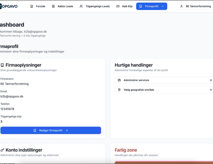
Task: Click the briefcase icon for Administrer services
Action: [x=119, y=80]
